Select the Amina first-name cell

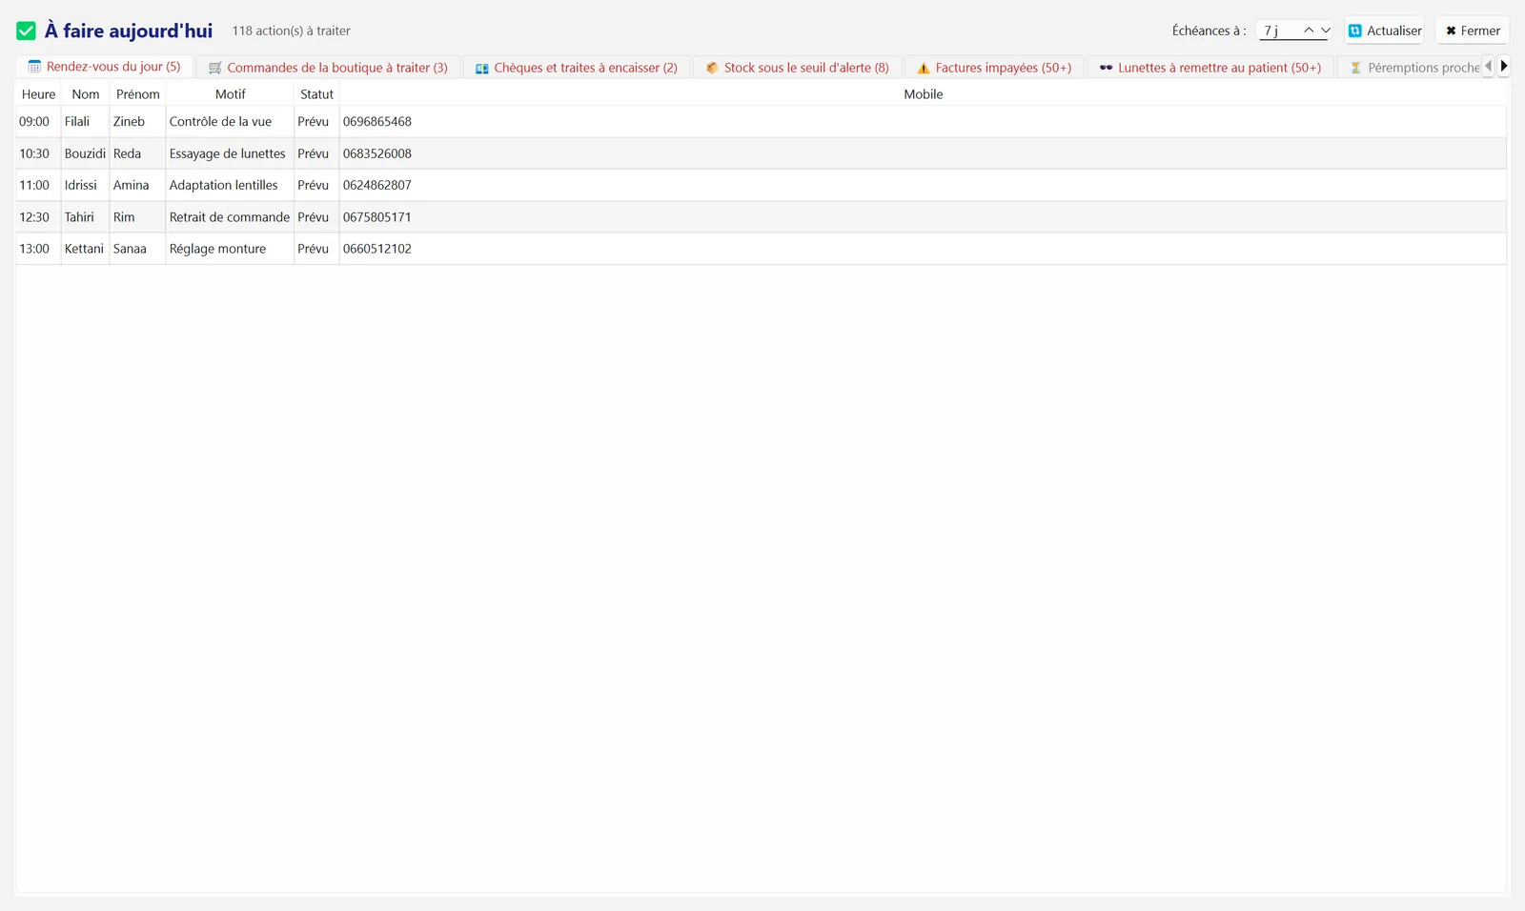(138, 186)
